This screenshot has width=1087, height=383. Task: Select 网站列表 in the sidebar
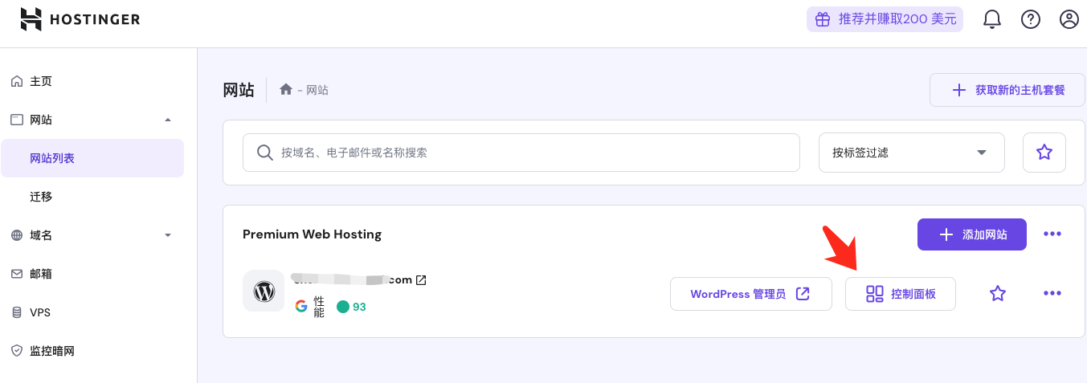tap(92, 158)
